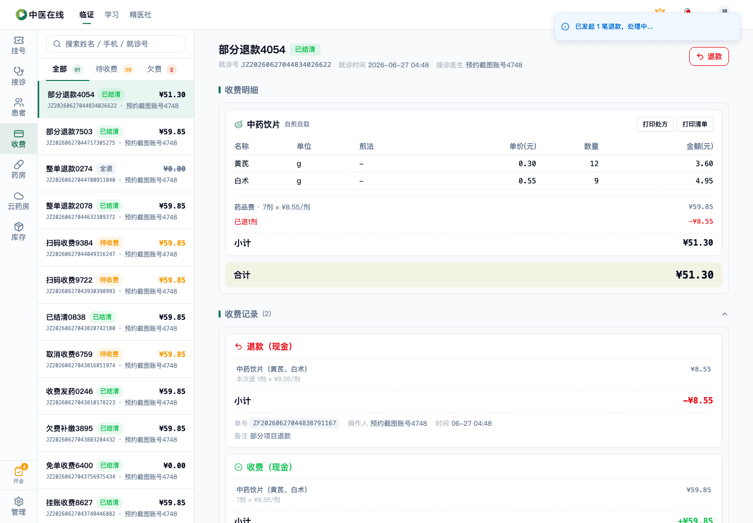Open the 部分退款4054 bill in list
The height and width of the screenshot is (523, 753).
tap(116, 99)
